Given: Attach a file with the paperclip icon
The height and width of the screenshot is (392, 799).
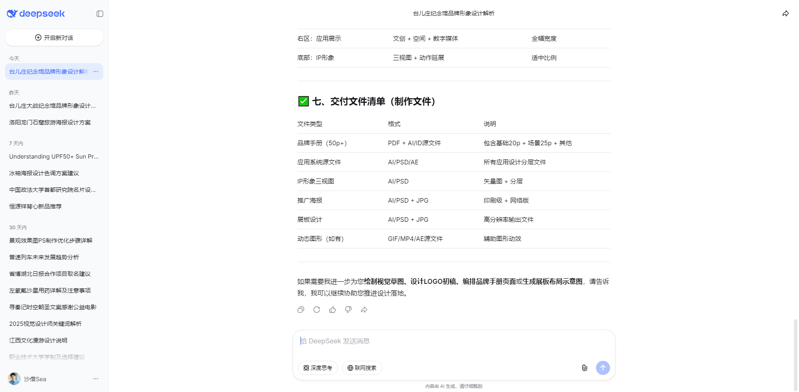Looking at the screenshot, I should 585,368.
